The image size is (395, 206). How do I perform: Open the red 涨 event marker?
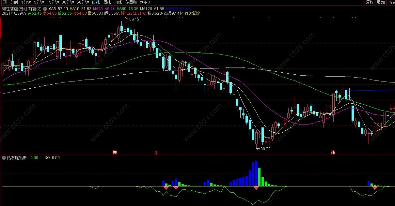(x=333, y=152)
